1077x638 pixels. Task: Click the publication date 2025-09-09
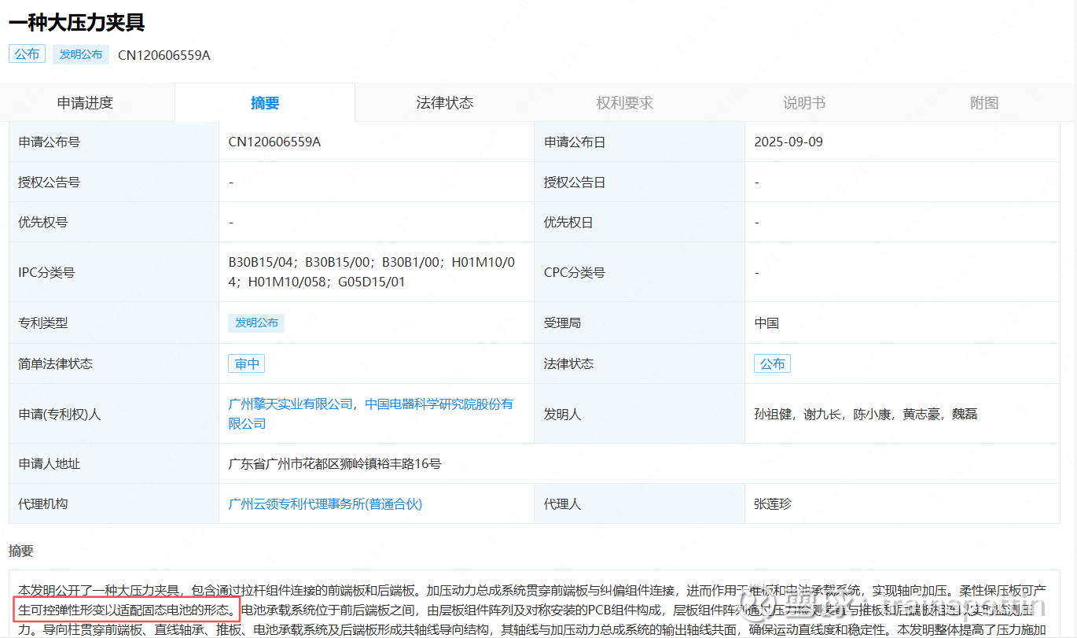[788, 142]
